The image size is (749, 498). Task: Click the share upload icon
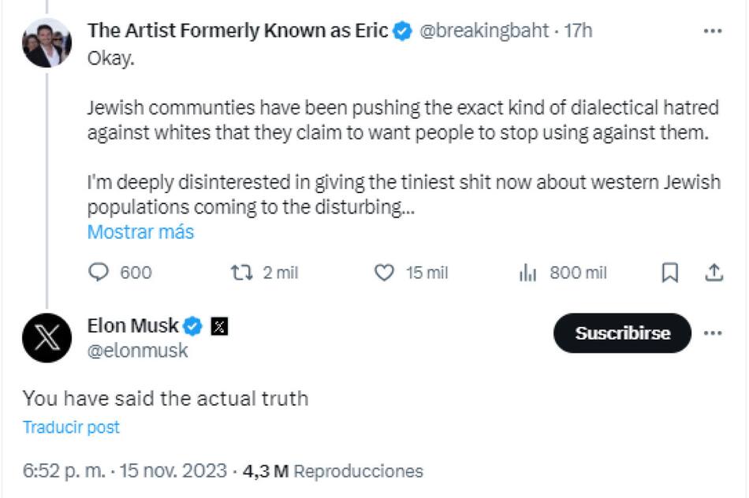(x=714, y=273)
